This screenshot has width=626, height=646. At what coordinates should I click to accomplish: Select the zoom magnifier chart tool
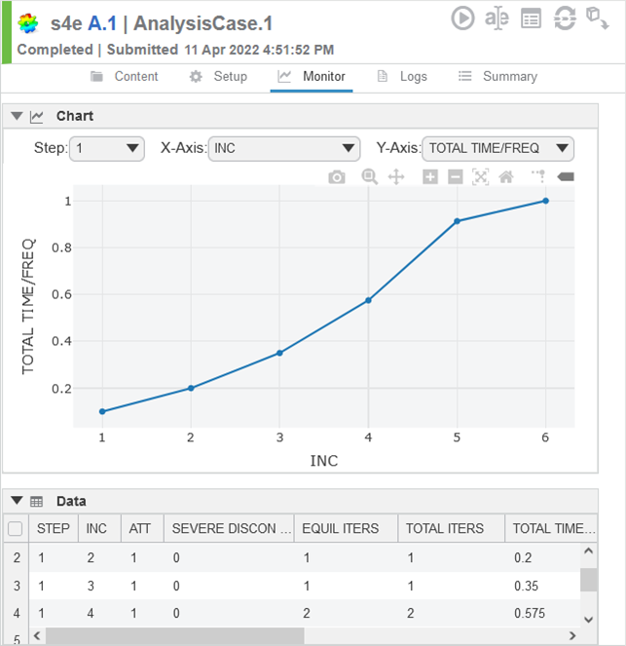pyautogui.click(x=370, y=177)
